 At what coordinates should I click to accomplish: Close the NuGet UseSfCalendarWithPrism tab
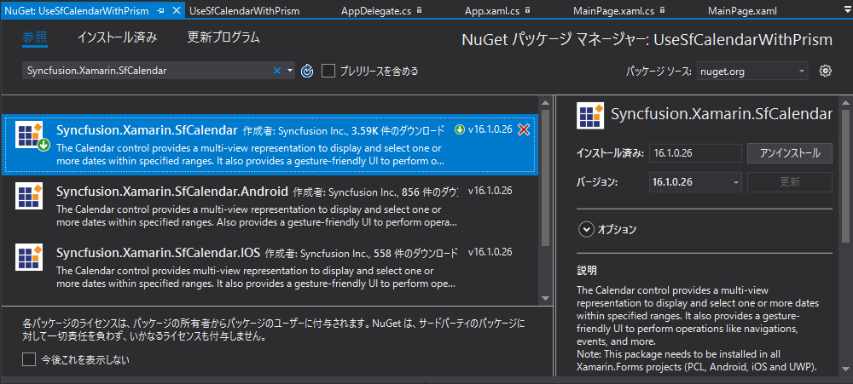click(x=176, y=11)
